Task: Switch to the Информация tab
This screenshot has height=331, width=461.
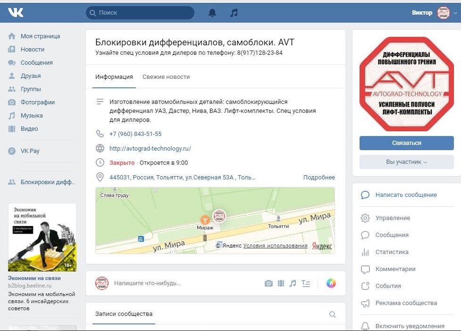Action: (114, 77)
